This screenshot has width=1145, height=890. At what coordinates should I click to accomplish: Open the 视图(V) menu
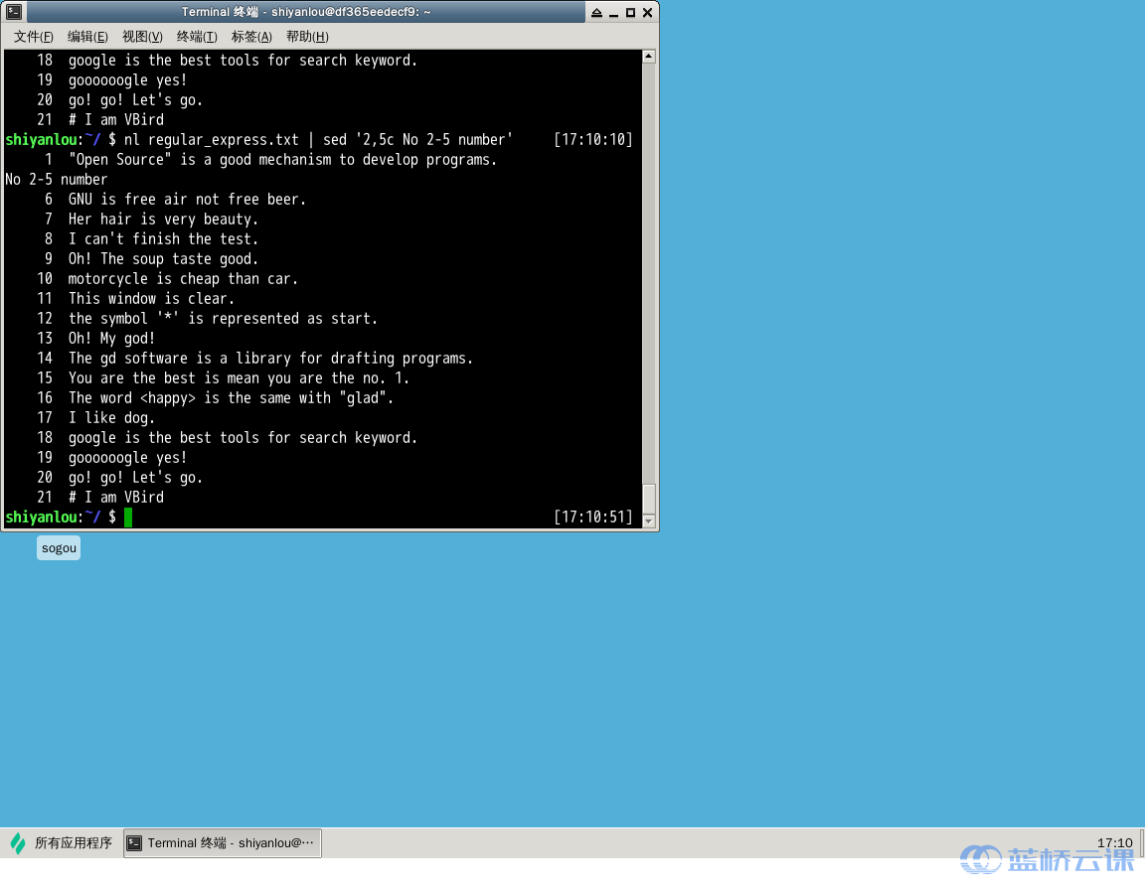(142, 37)
